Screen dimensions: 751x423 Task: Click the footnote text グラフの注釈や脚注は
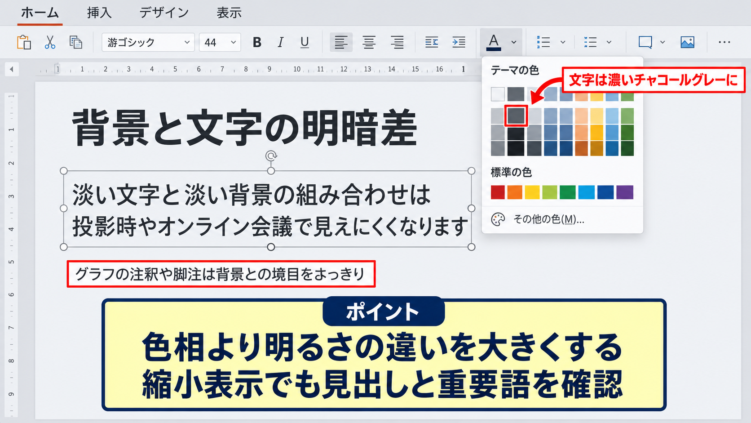point(220,274)
